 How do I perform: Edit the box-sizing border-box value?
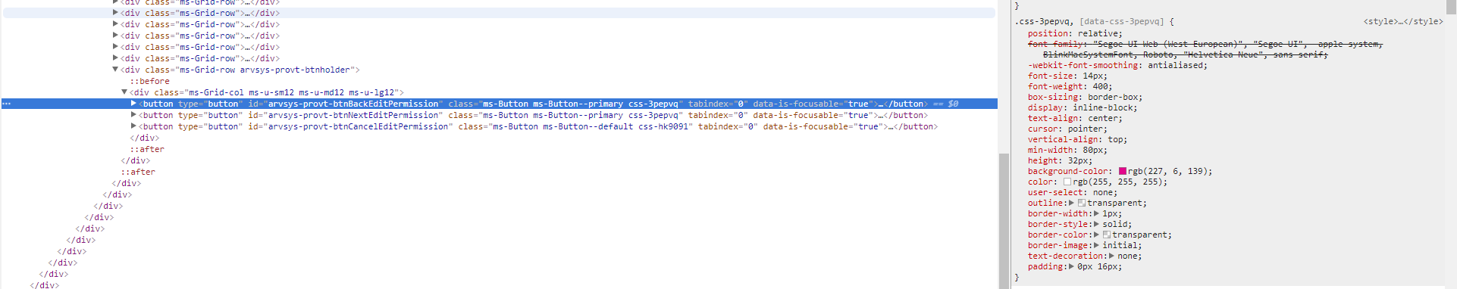point(1112,97)
